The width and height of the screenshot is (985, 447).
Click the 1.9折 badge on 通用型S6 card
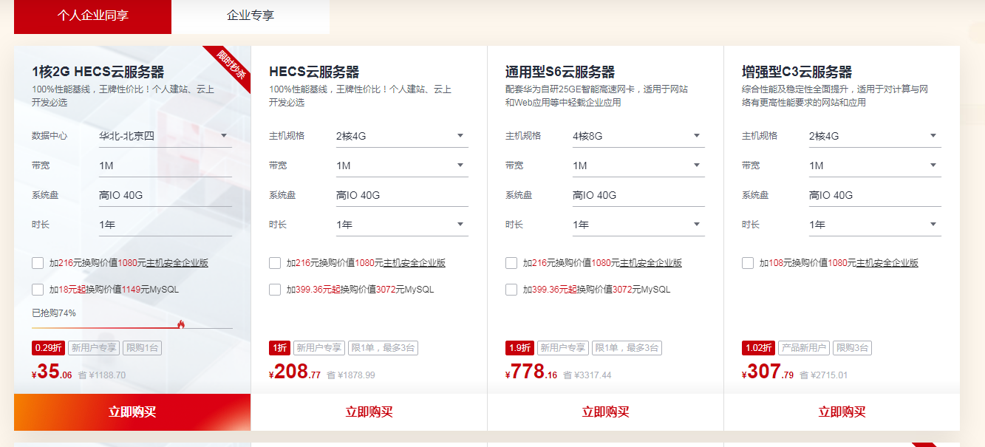[519, 348]
